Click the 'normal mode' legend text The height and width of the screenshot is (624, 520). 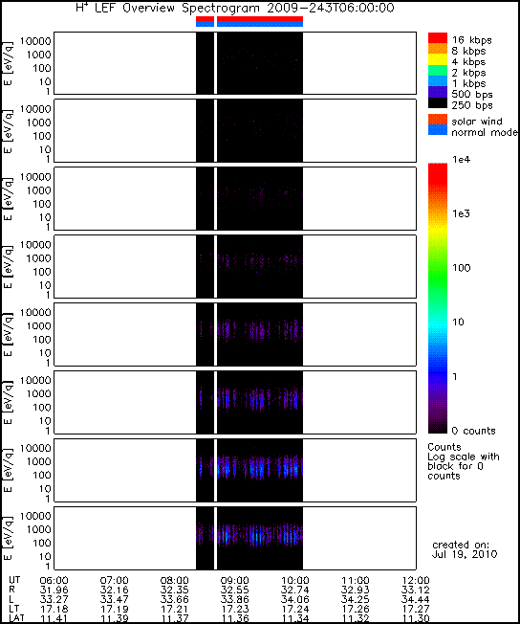(x=485, y=132)
